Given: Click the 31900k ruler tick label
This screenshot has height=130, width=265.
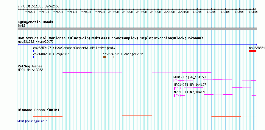Looking at the screenshot, I should tap(30, 12).
